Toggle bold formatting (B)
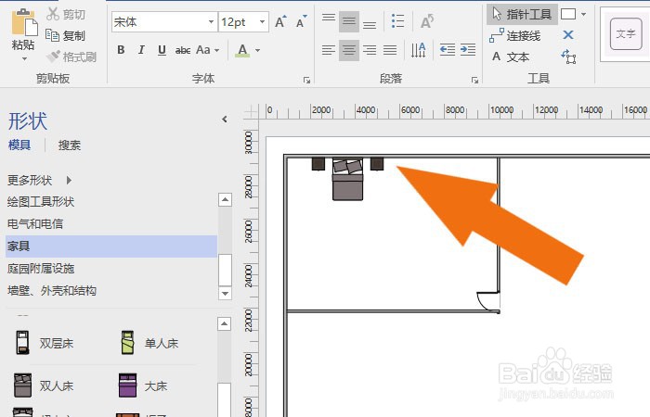650x417 pixels. pos(121,50)
